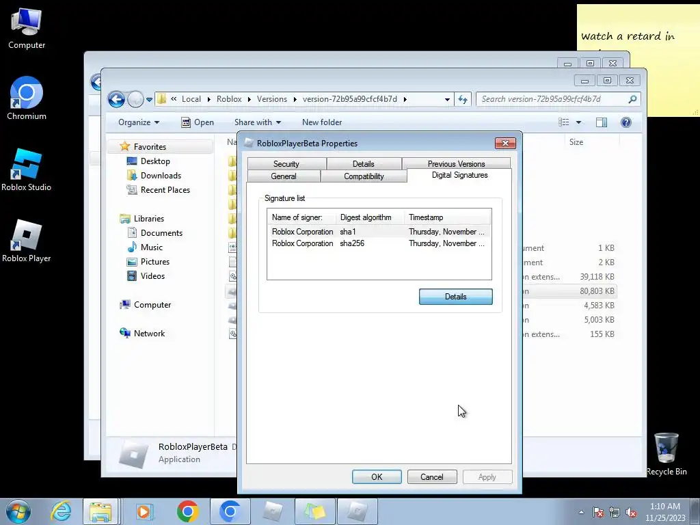Open Explorer help question mark icon
The image size is (700, 525).
click(626, 122)
